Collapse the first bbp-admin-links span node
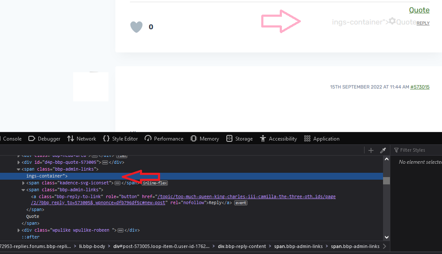Image resolution: width=442 pixels, height=254 pixels. pos(19,169)
